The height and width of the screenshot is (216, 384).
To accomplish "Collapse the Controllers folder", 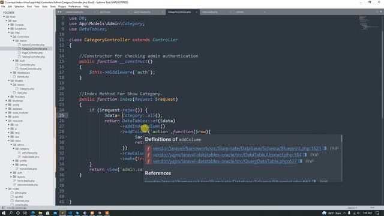I will [11, 37].
